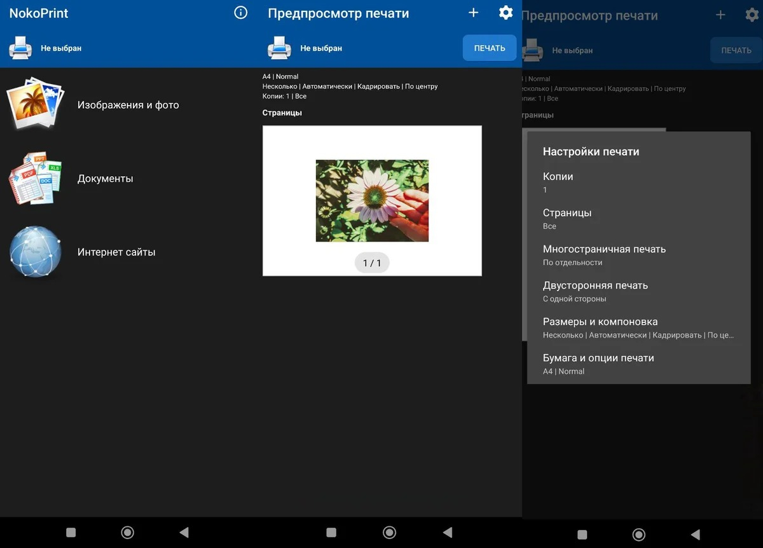The width and height of the screenshot is (763, 548).
Task: Select Изображения и фото
Action: [x=128, y=105]
